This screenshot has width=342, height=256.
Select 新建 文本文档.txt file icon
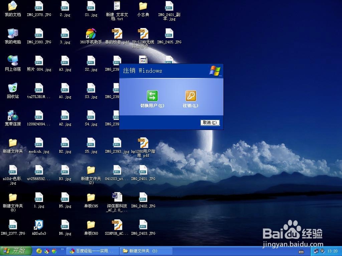click(x=117, y=6)
